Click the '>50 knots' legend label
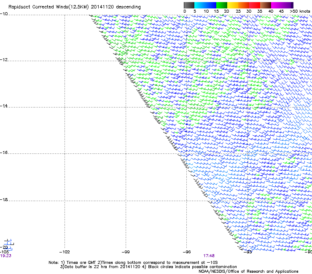This screenshot has width=312, height=274. click(300, 11)
